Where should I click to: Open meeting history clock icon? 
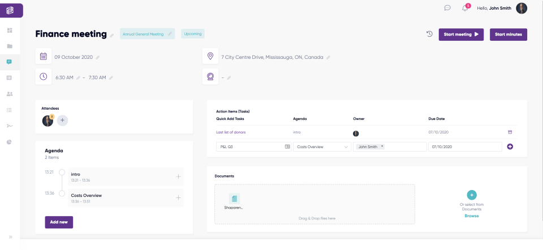click(x=429, y=34)
